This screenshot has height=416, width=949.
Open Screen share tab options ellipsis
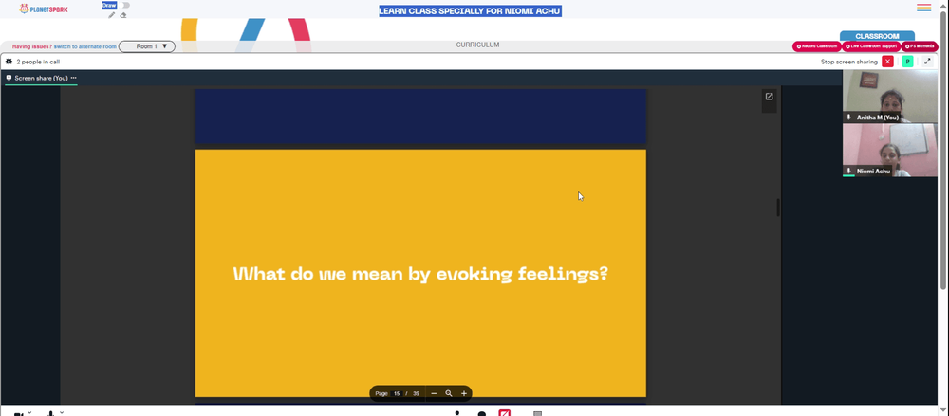click(x=74, y=78)
